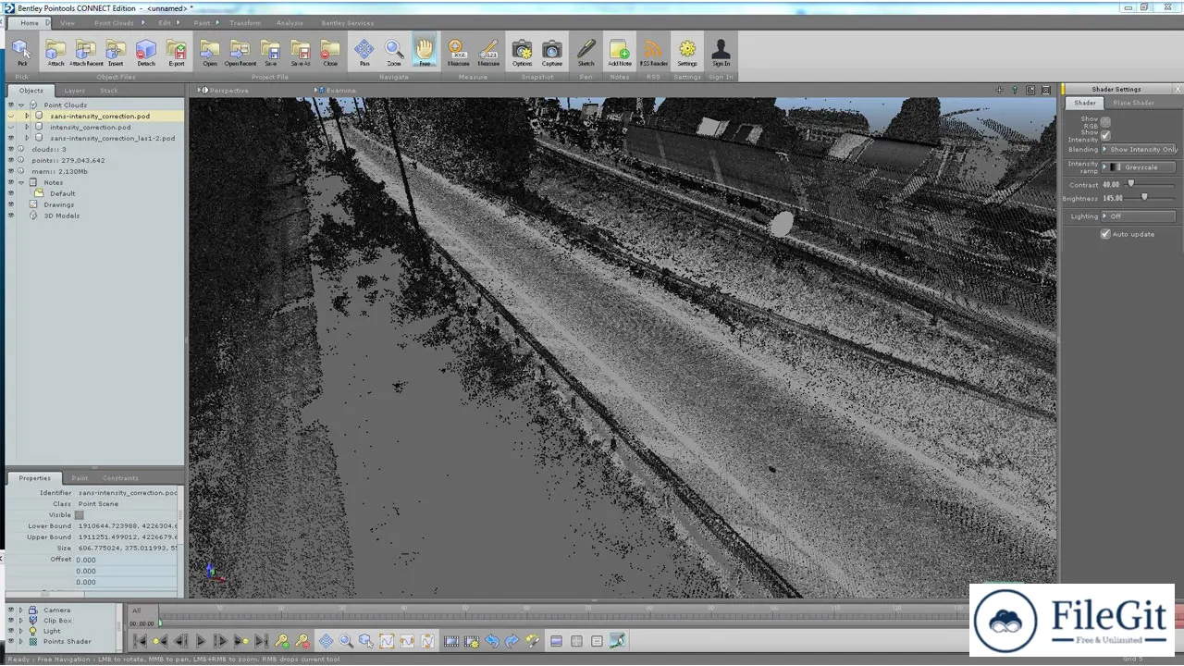The image size is (1184, 666).
Task: Adjust the Brightness slider handle
Action: point(1144,197)
